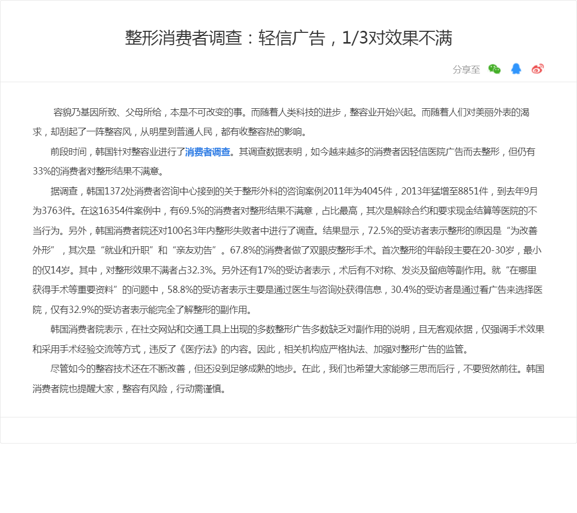Share the article to QQ
The width and height of the screenshot is (577, 513).
516,69
